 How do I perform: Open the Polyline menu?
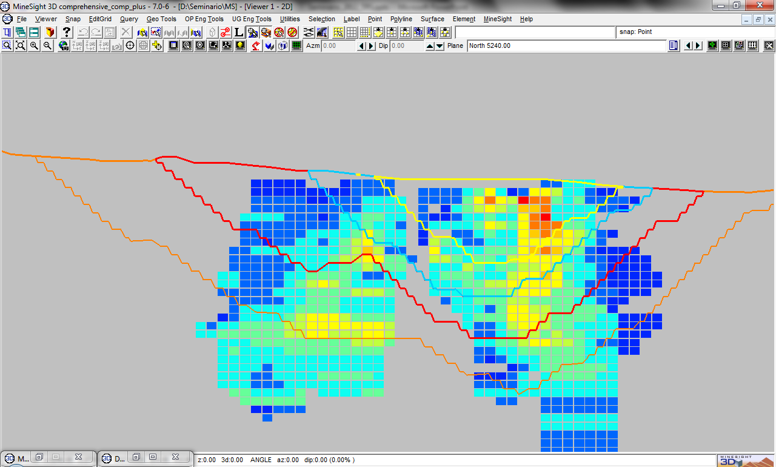pos(401,19)
